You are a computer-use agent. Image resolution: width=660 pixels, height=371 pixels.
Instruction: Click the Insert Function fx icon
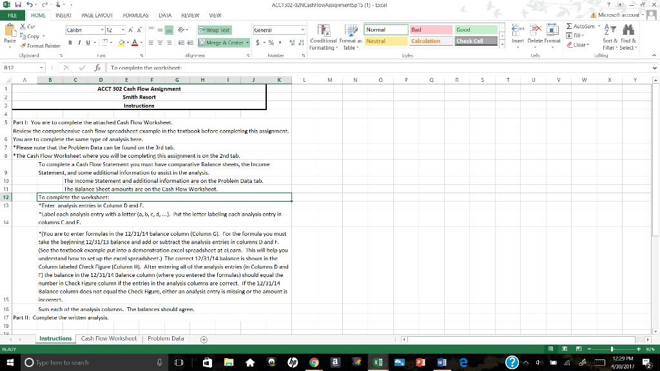(x=102, y=67)
